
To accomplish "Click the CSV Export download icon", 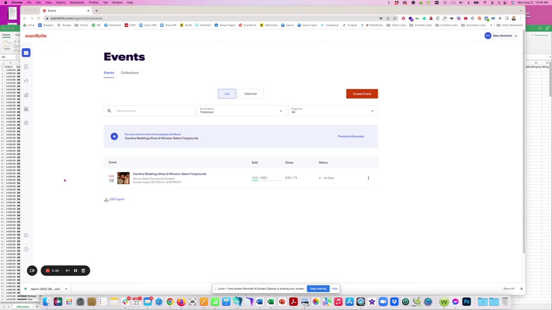I will pyautogui.click(x=106, y=199).
